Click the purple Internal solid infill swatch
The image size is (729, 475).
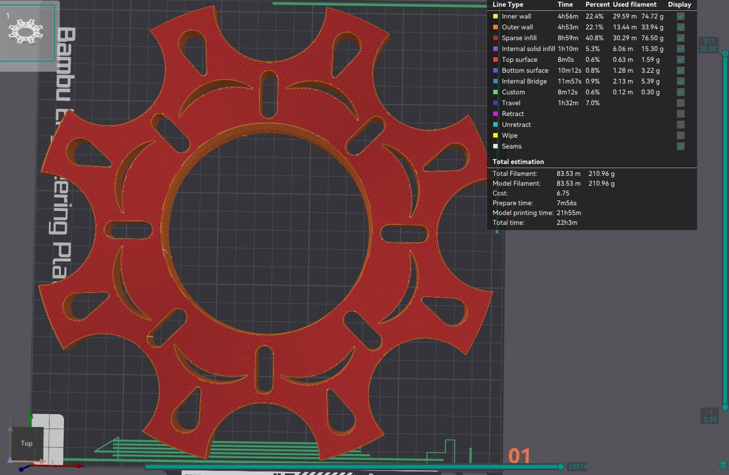pyautogui.click(x=496, y=49)
